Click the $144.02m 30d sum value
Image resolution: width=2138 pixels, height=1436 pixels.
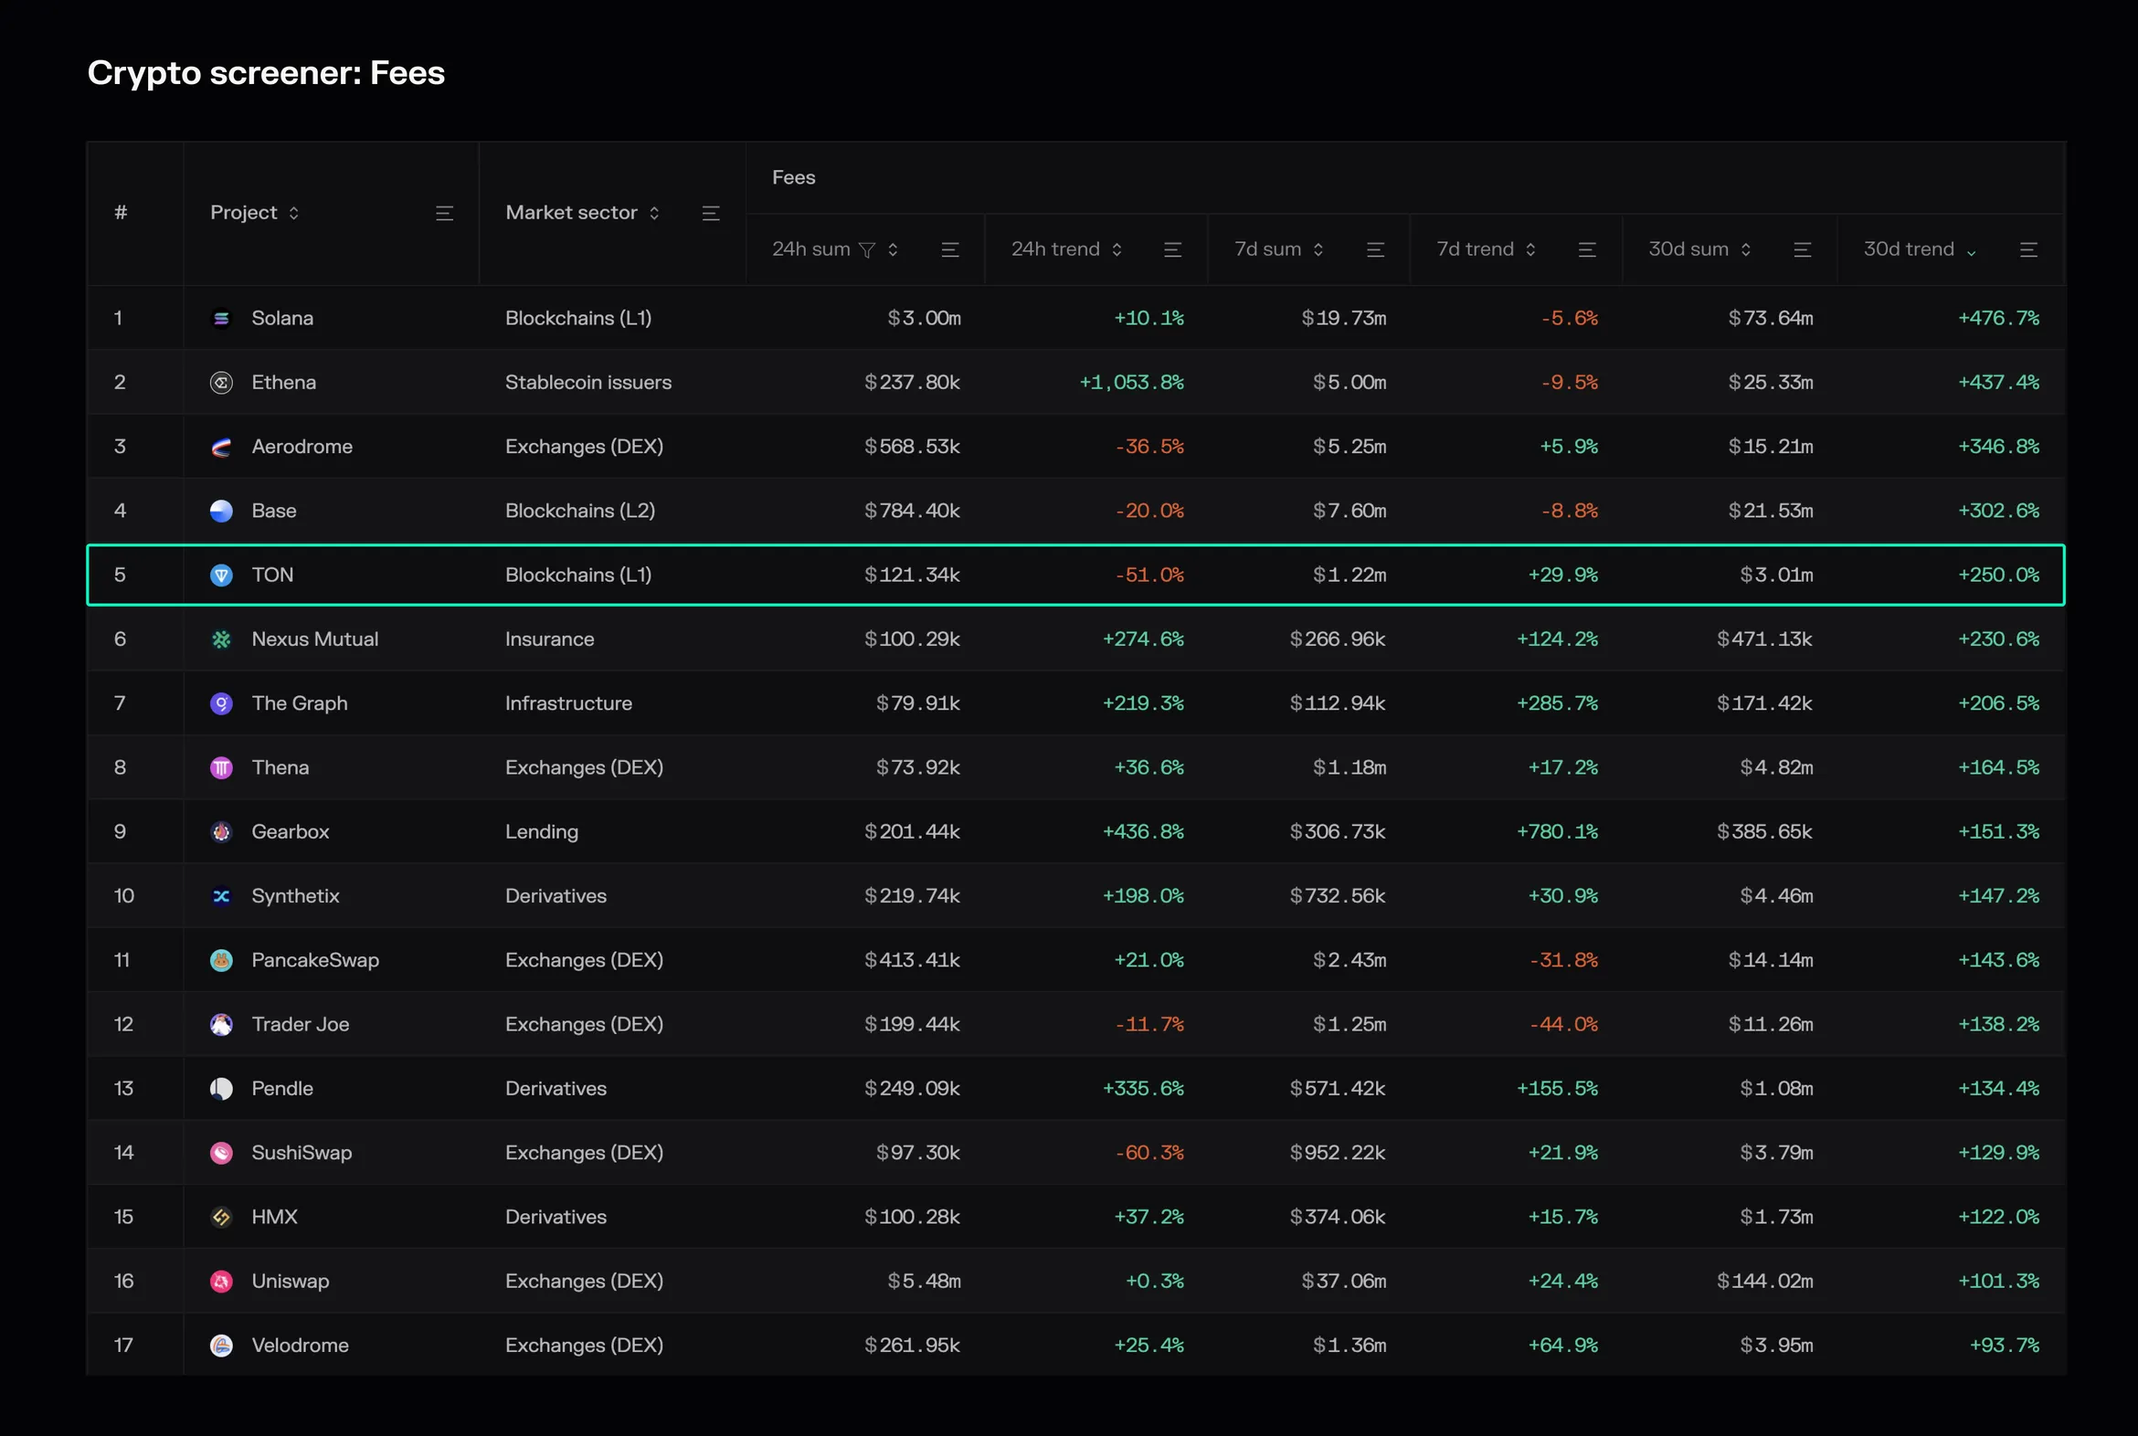[x=1764, y=1282]
